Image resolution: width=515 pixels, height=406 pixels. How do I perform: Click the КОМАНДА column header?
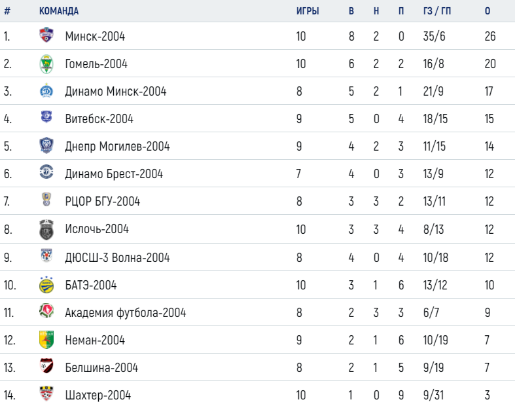pyautogui.click(x=59, y=11)
